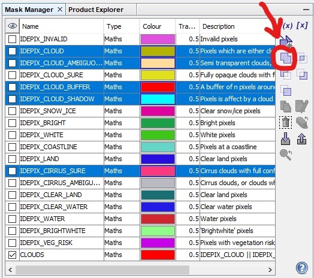Select the IDEPIX_CLOUD_BUFFER row name
Screen dimensions: 314x278
click(55, 87)
